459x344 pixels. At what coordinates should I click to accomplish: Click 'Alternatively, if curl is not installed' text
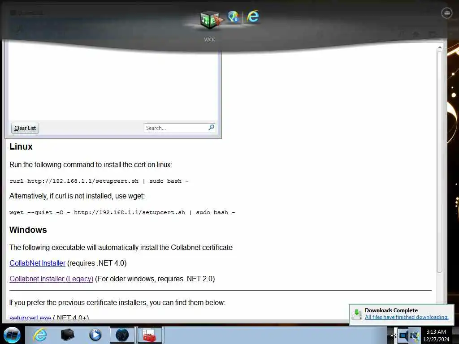coord(77,196)
